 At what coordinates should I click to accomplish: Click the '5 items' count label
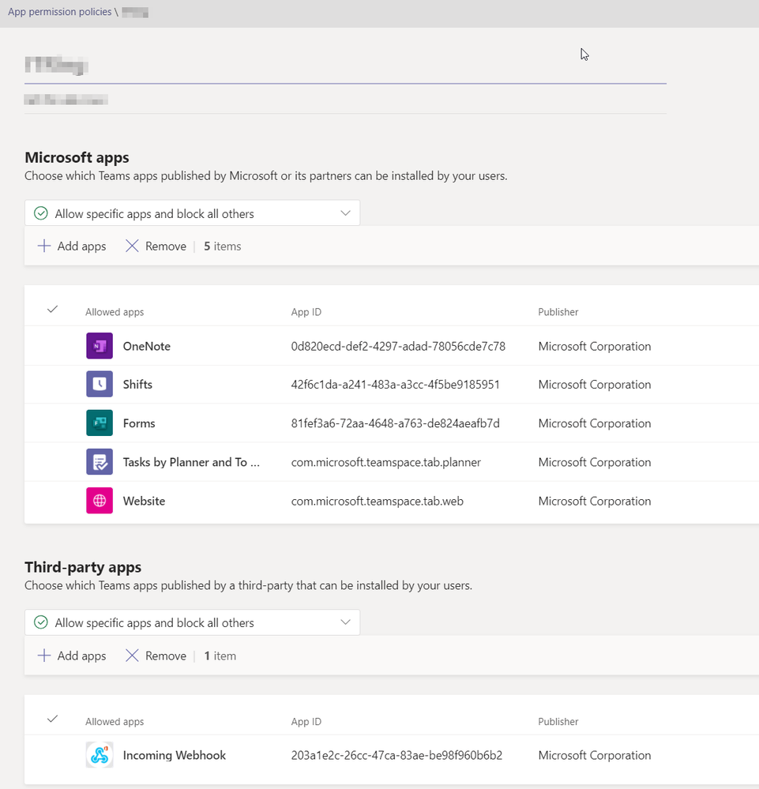[222, 246]
